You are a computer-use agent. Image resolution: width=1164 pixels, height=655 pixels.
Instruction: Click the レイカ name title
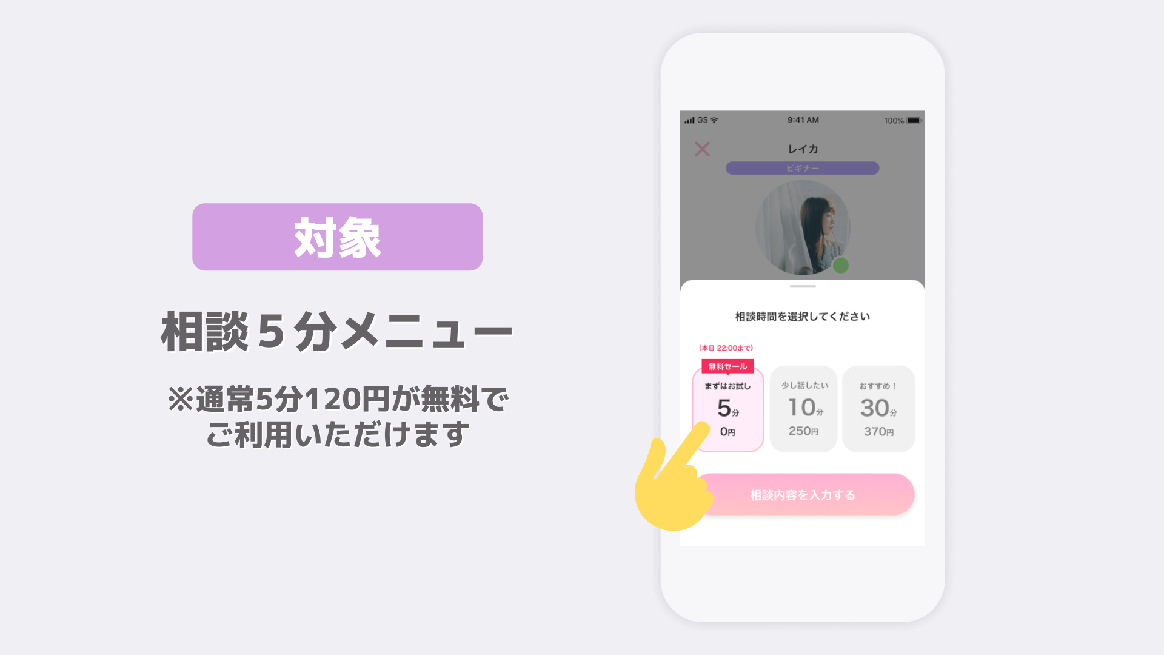click(x=803, y=149)
